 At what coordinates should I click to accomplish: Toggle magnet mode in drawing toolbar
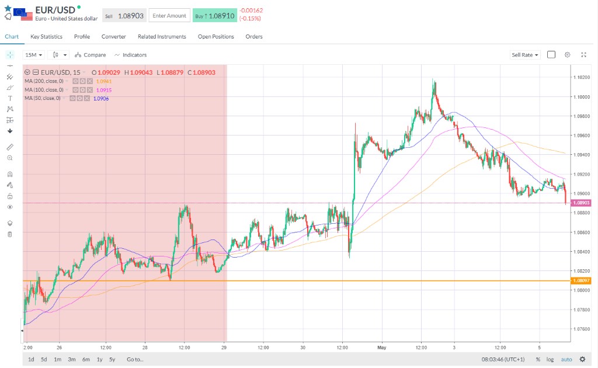coord(10,174)
